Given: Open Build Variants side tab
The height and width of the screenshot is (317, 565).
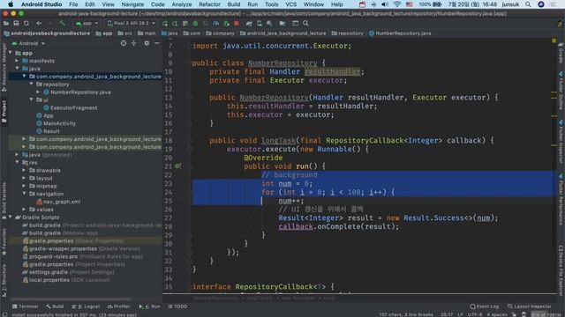Looking at the screenshot, I should (x=4, y=201).
